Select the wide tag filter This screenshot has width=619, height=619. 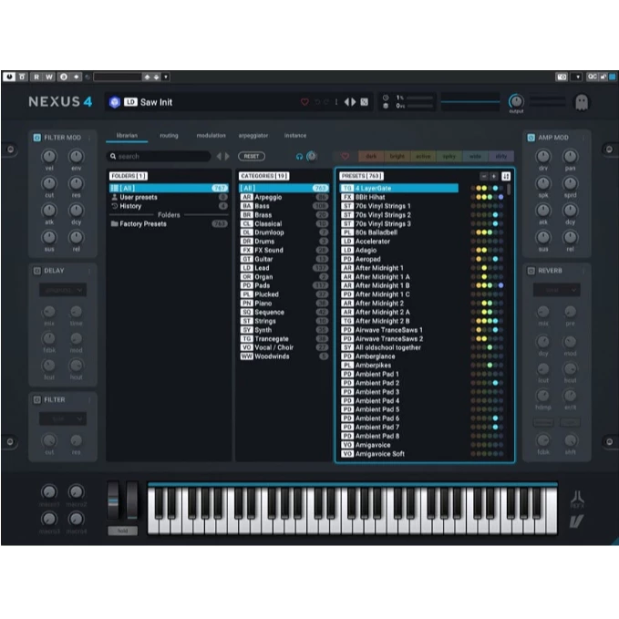point(475,156)
